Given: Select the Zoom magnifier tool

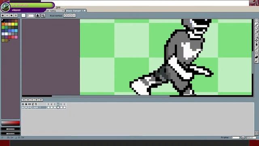Looking at the screenshot, I should coord(256,36).
